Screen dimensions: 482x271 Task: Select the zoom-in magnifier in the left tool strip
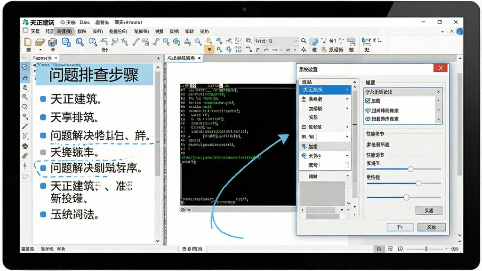click(x=25, y=97)
